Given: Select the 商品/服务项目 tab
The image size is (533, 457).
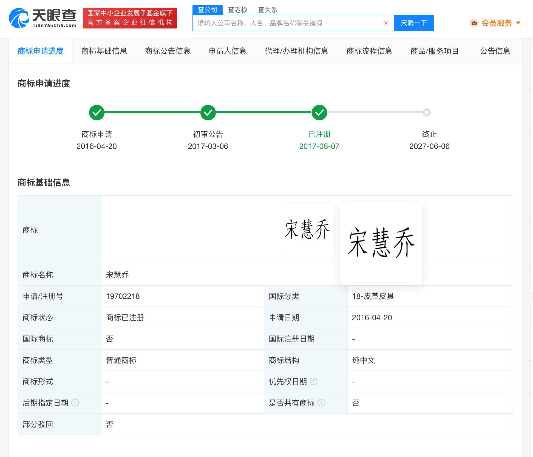Looking at the screenshot, I should point(434,50).
